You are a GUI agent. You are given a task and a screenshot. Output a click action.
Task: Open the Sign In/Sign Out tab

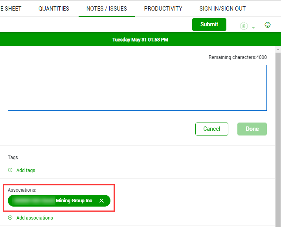coord(222,8)
